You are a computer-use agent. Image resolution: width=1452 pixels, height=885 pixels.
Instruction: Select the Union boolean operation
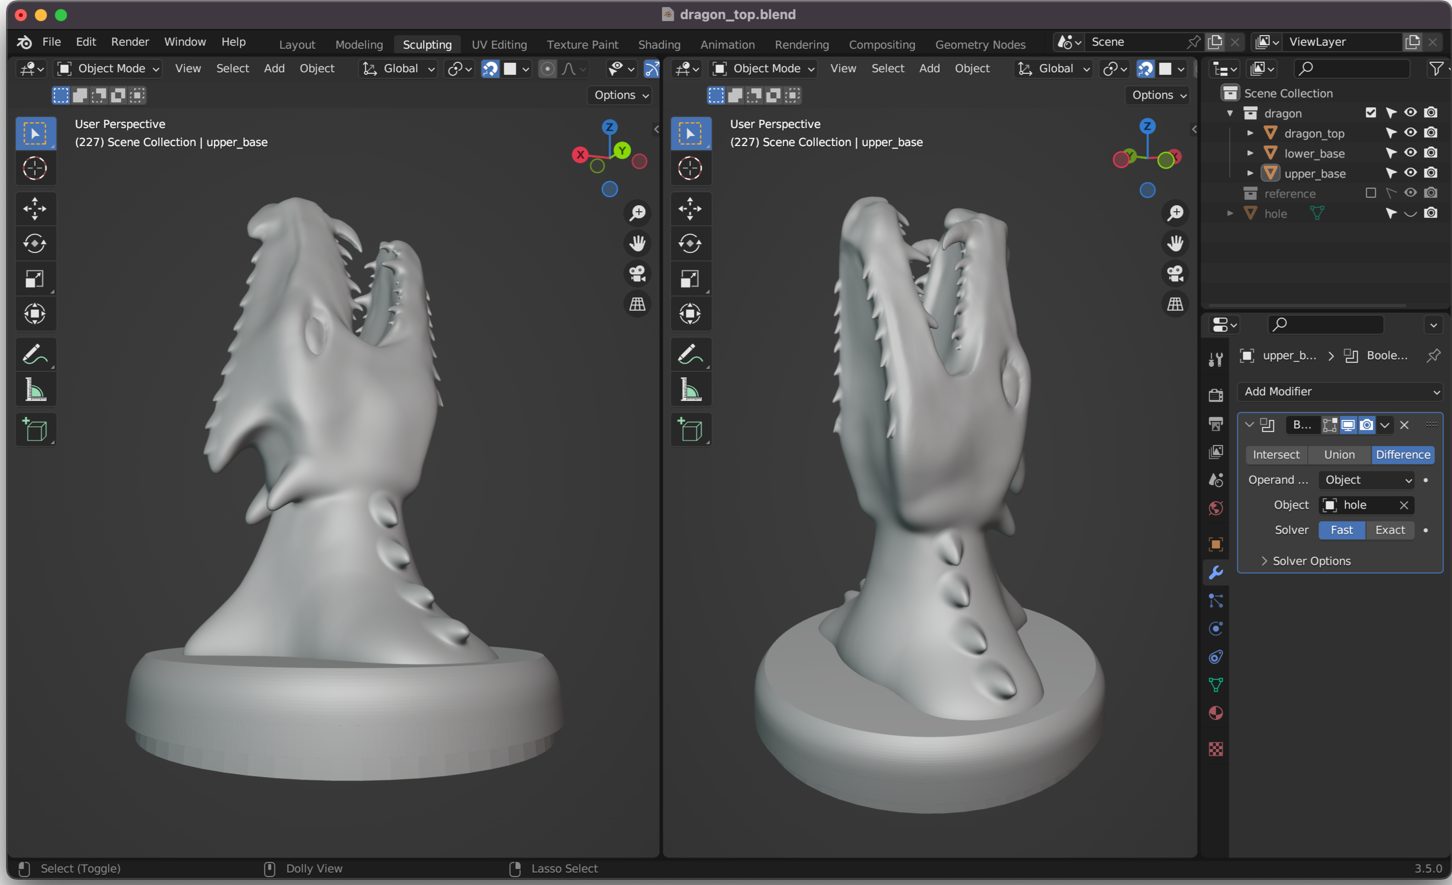1340,455
